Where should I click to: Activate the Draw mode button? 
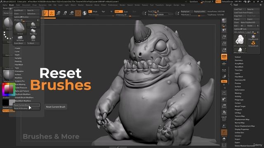[x=52, y=13]
